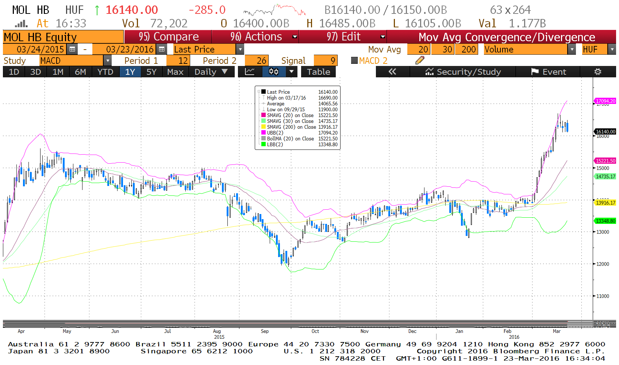619x365 pixels.
Task: Click the SMAVG (30) legend color swatch
Action: coord(263,121)
